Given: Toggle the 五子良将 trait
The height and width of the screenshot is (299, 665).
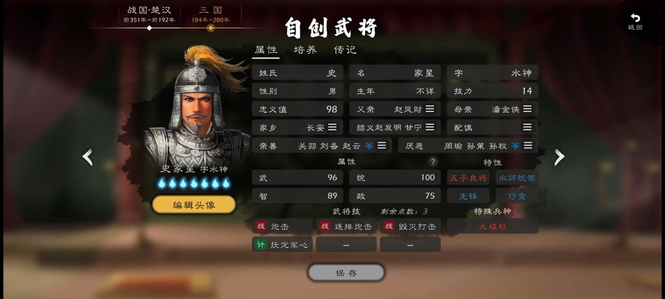Looking at the screenshot, I should (468, 178).
